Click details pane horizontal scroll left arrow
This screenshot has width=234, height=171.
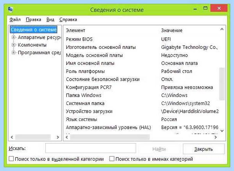click(x=67, y=137)
